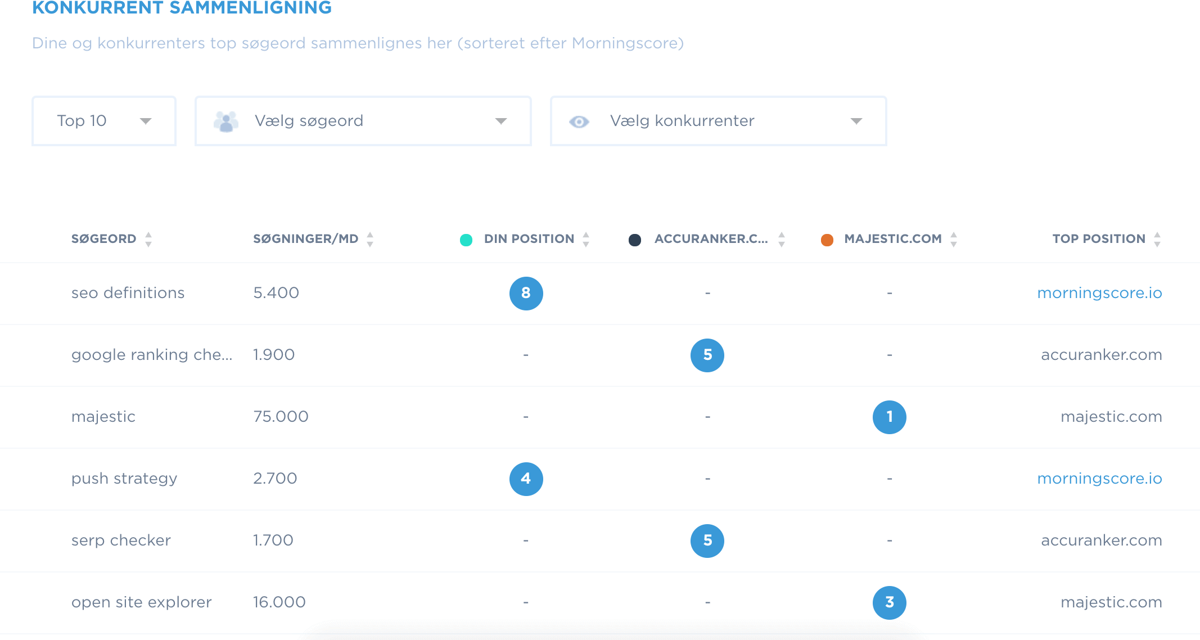Sort by the SØGEORD column
This screenshot has width=1200, height=640.
click(x=148, y=240)
